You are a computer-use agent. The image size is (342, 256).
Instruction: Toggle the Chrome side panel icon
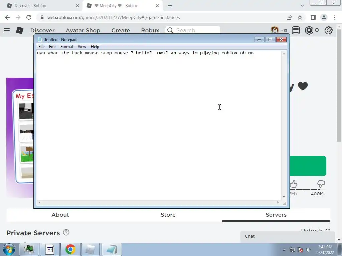pos(313,17)
